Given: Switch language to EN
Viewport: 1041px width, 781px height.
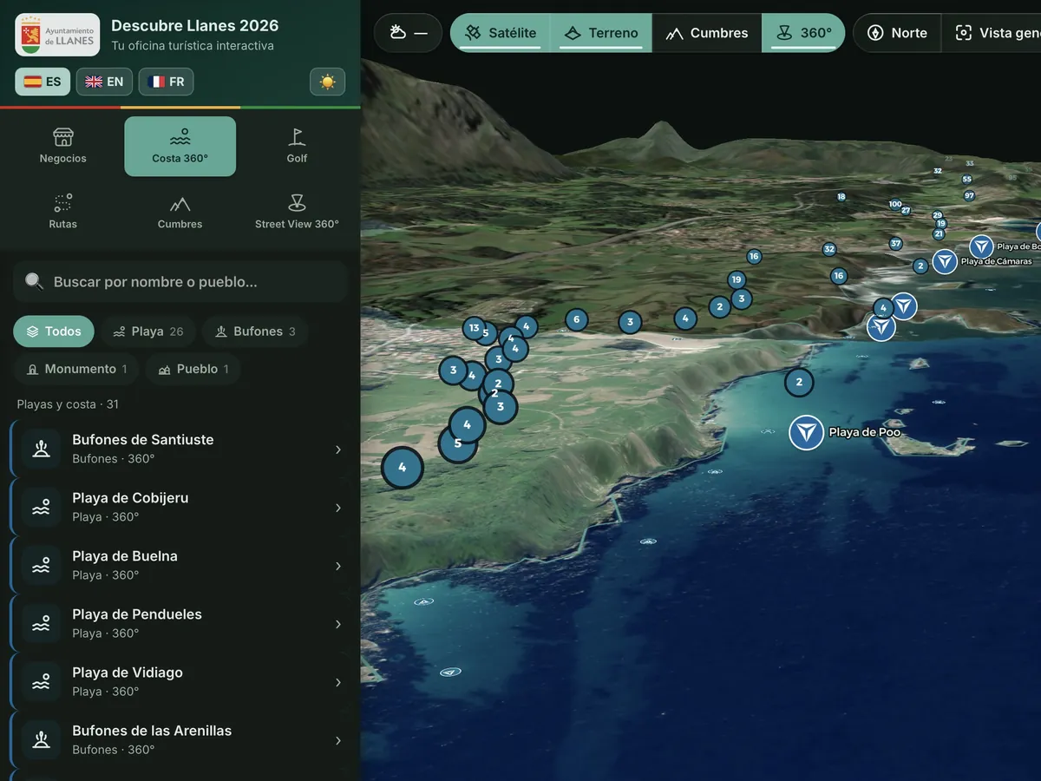Looking at the screenshot, I should (x=105, y=82).
